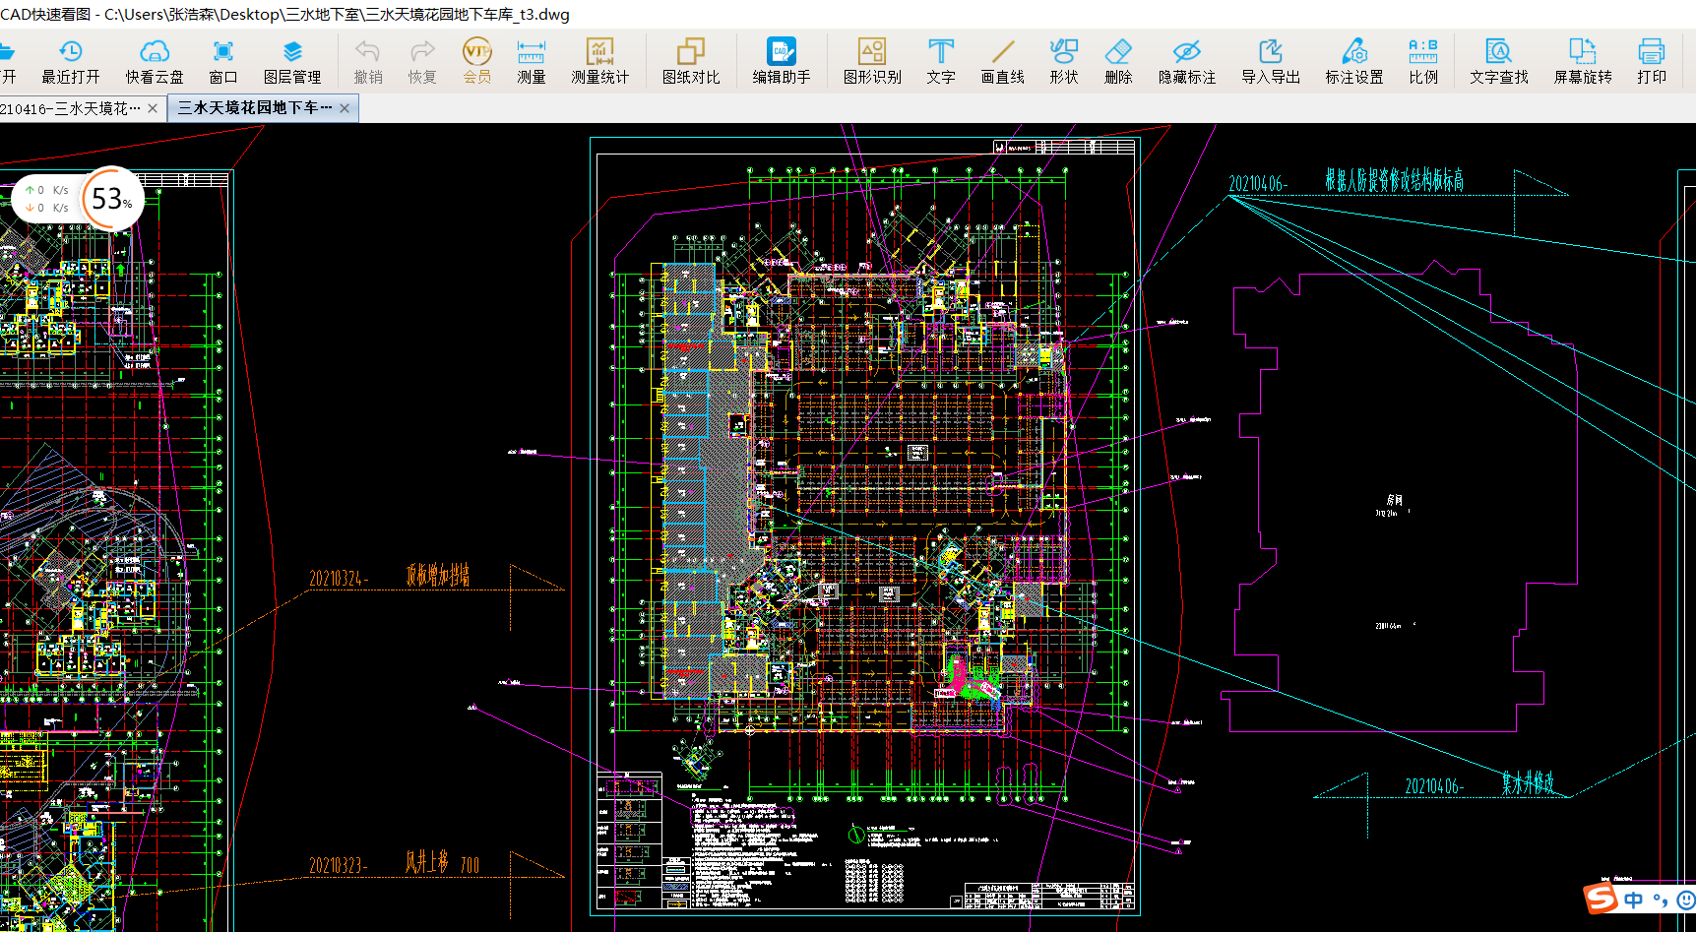Open 标注设置 annotation settings
The height and width of the screenshot is (932, 1696).
pos(1354,62)
